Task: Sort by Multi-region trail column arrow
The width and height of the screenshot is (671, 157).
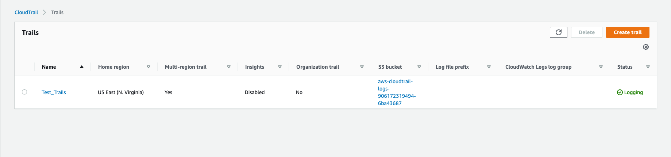Action: (x=229, y=67)
